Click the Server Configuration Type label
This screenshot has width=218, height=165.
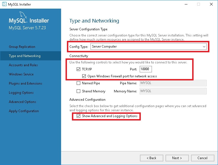(x=88, y=29)
